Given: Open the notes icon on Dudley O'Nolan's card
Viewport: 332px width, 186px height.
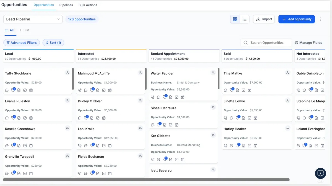Looking at the screenshot, I should [x=92, y=118].
